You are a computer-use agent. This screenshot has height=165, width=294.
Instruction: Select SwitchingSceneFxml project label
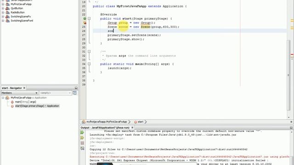22,21
